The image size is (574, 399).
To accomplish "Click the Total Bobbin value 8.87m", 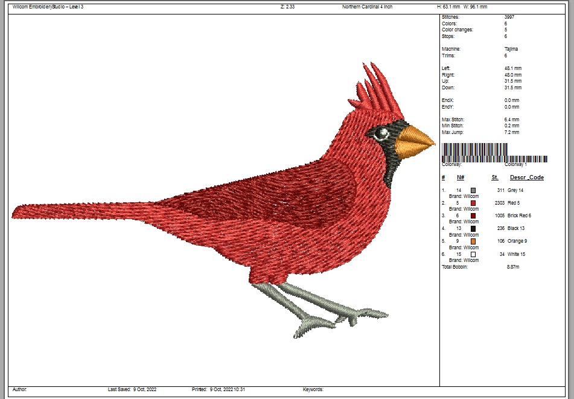I will tap(512, 267).
